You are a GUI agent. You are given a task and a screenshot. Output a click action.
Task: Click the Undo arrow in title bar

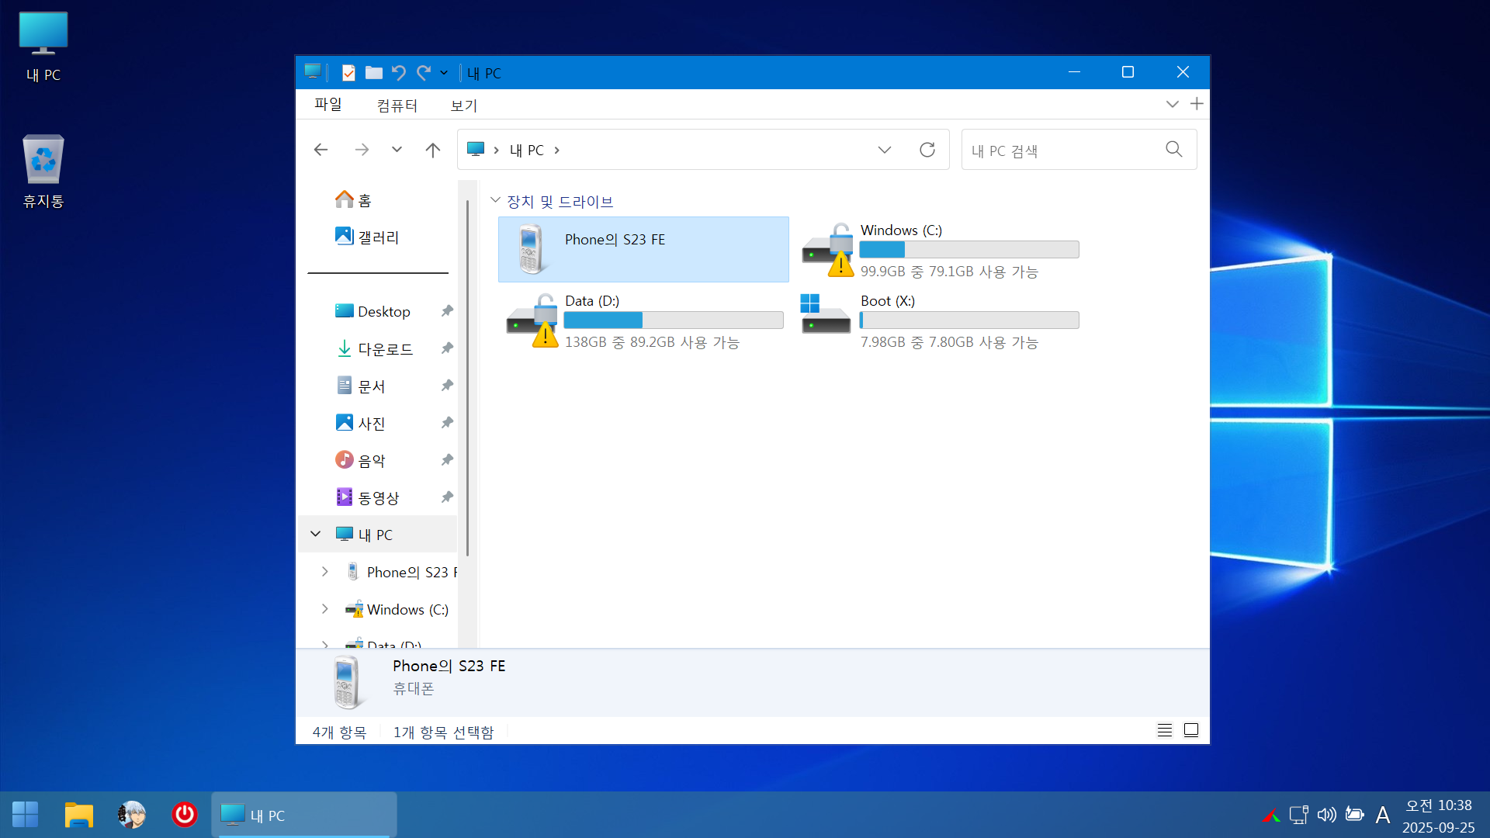[x=399, y=73]
